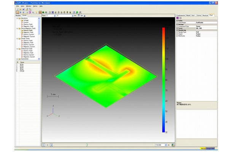This screenshot has width=232, height=152.
Task: Expand the Sparameter tree node
Action: pyautogui.click(x=17, y=59)
